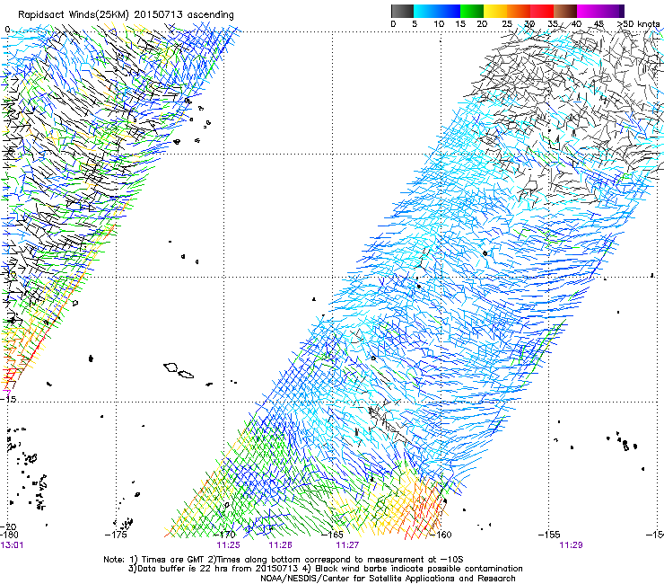Click the '-180' longitude axis label
Viewport: 664px width, 584px height.
pos(9,535)
